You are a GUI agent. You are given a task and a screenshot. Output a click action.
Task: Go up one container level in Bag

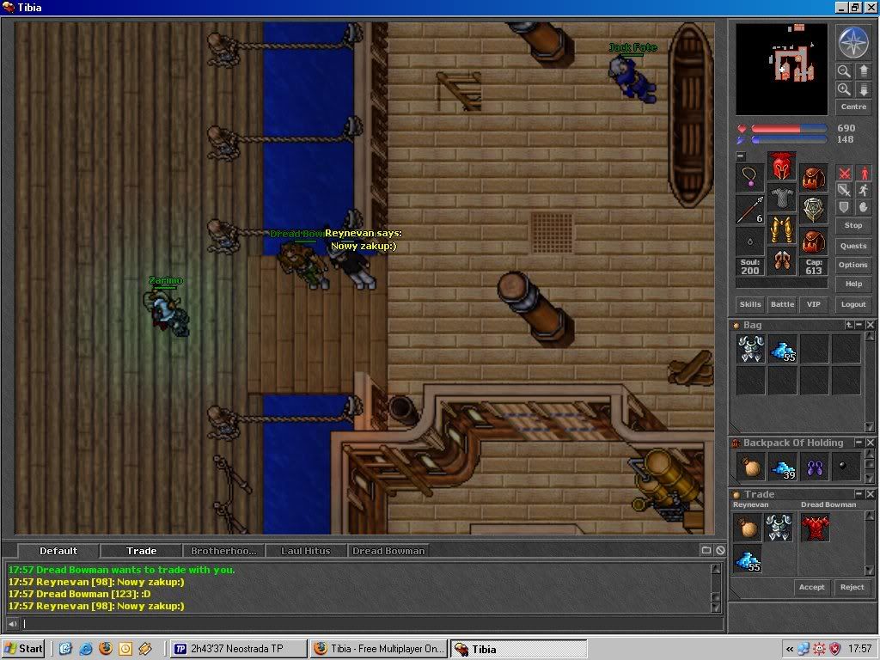click(849, 325)
